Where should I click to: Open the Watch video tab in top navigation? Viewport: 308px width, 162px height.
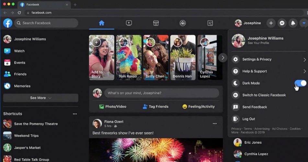coord(129,23)
